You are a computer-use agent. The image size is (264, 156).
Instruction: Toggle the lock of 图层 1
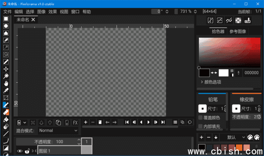[x=27, y=151]
